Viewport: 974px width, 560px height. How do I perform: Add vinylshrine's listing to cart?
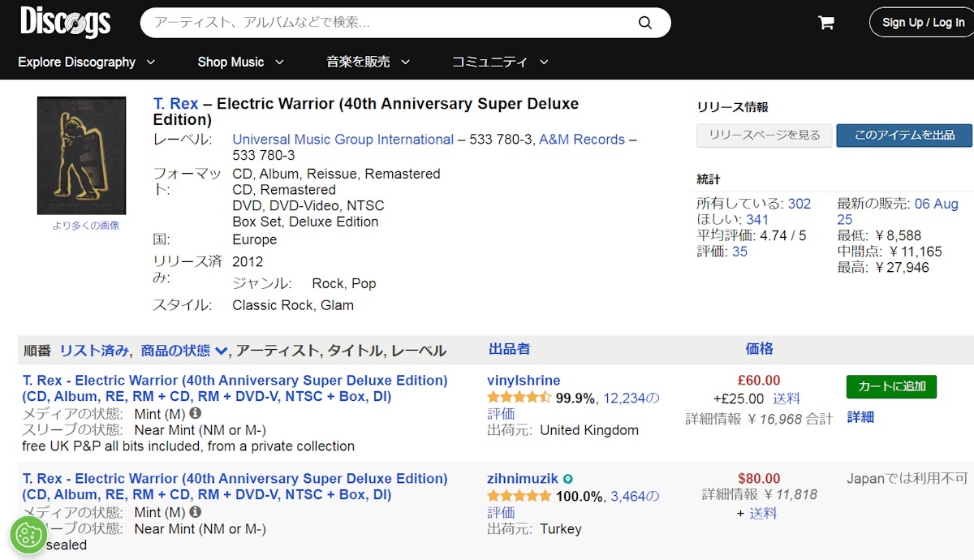(890, 386)
